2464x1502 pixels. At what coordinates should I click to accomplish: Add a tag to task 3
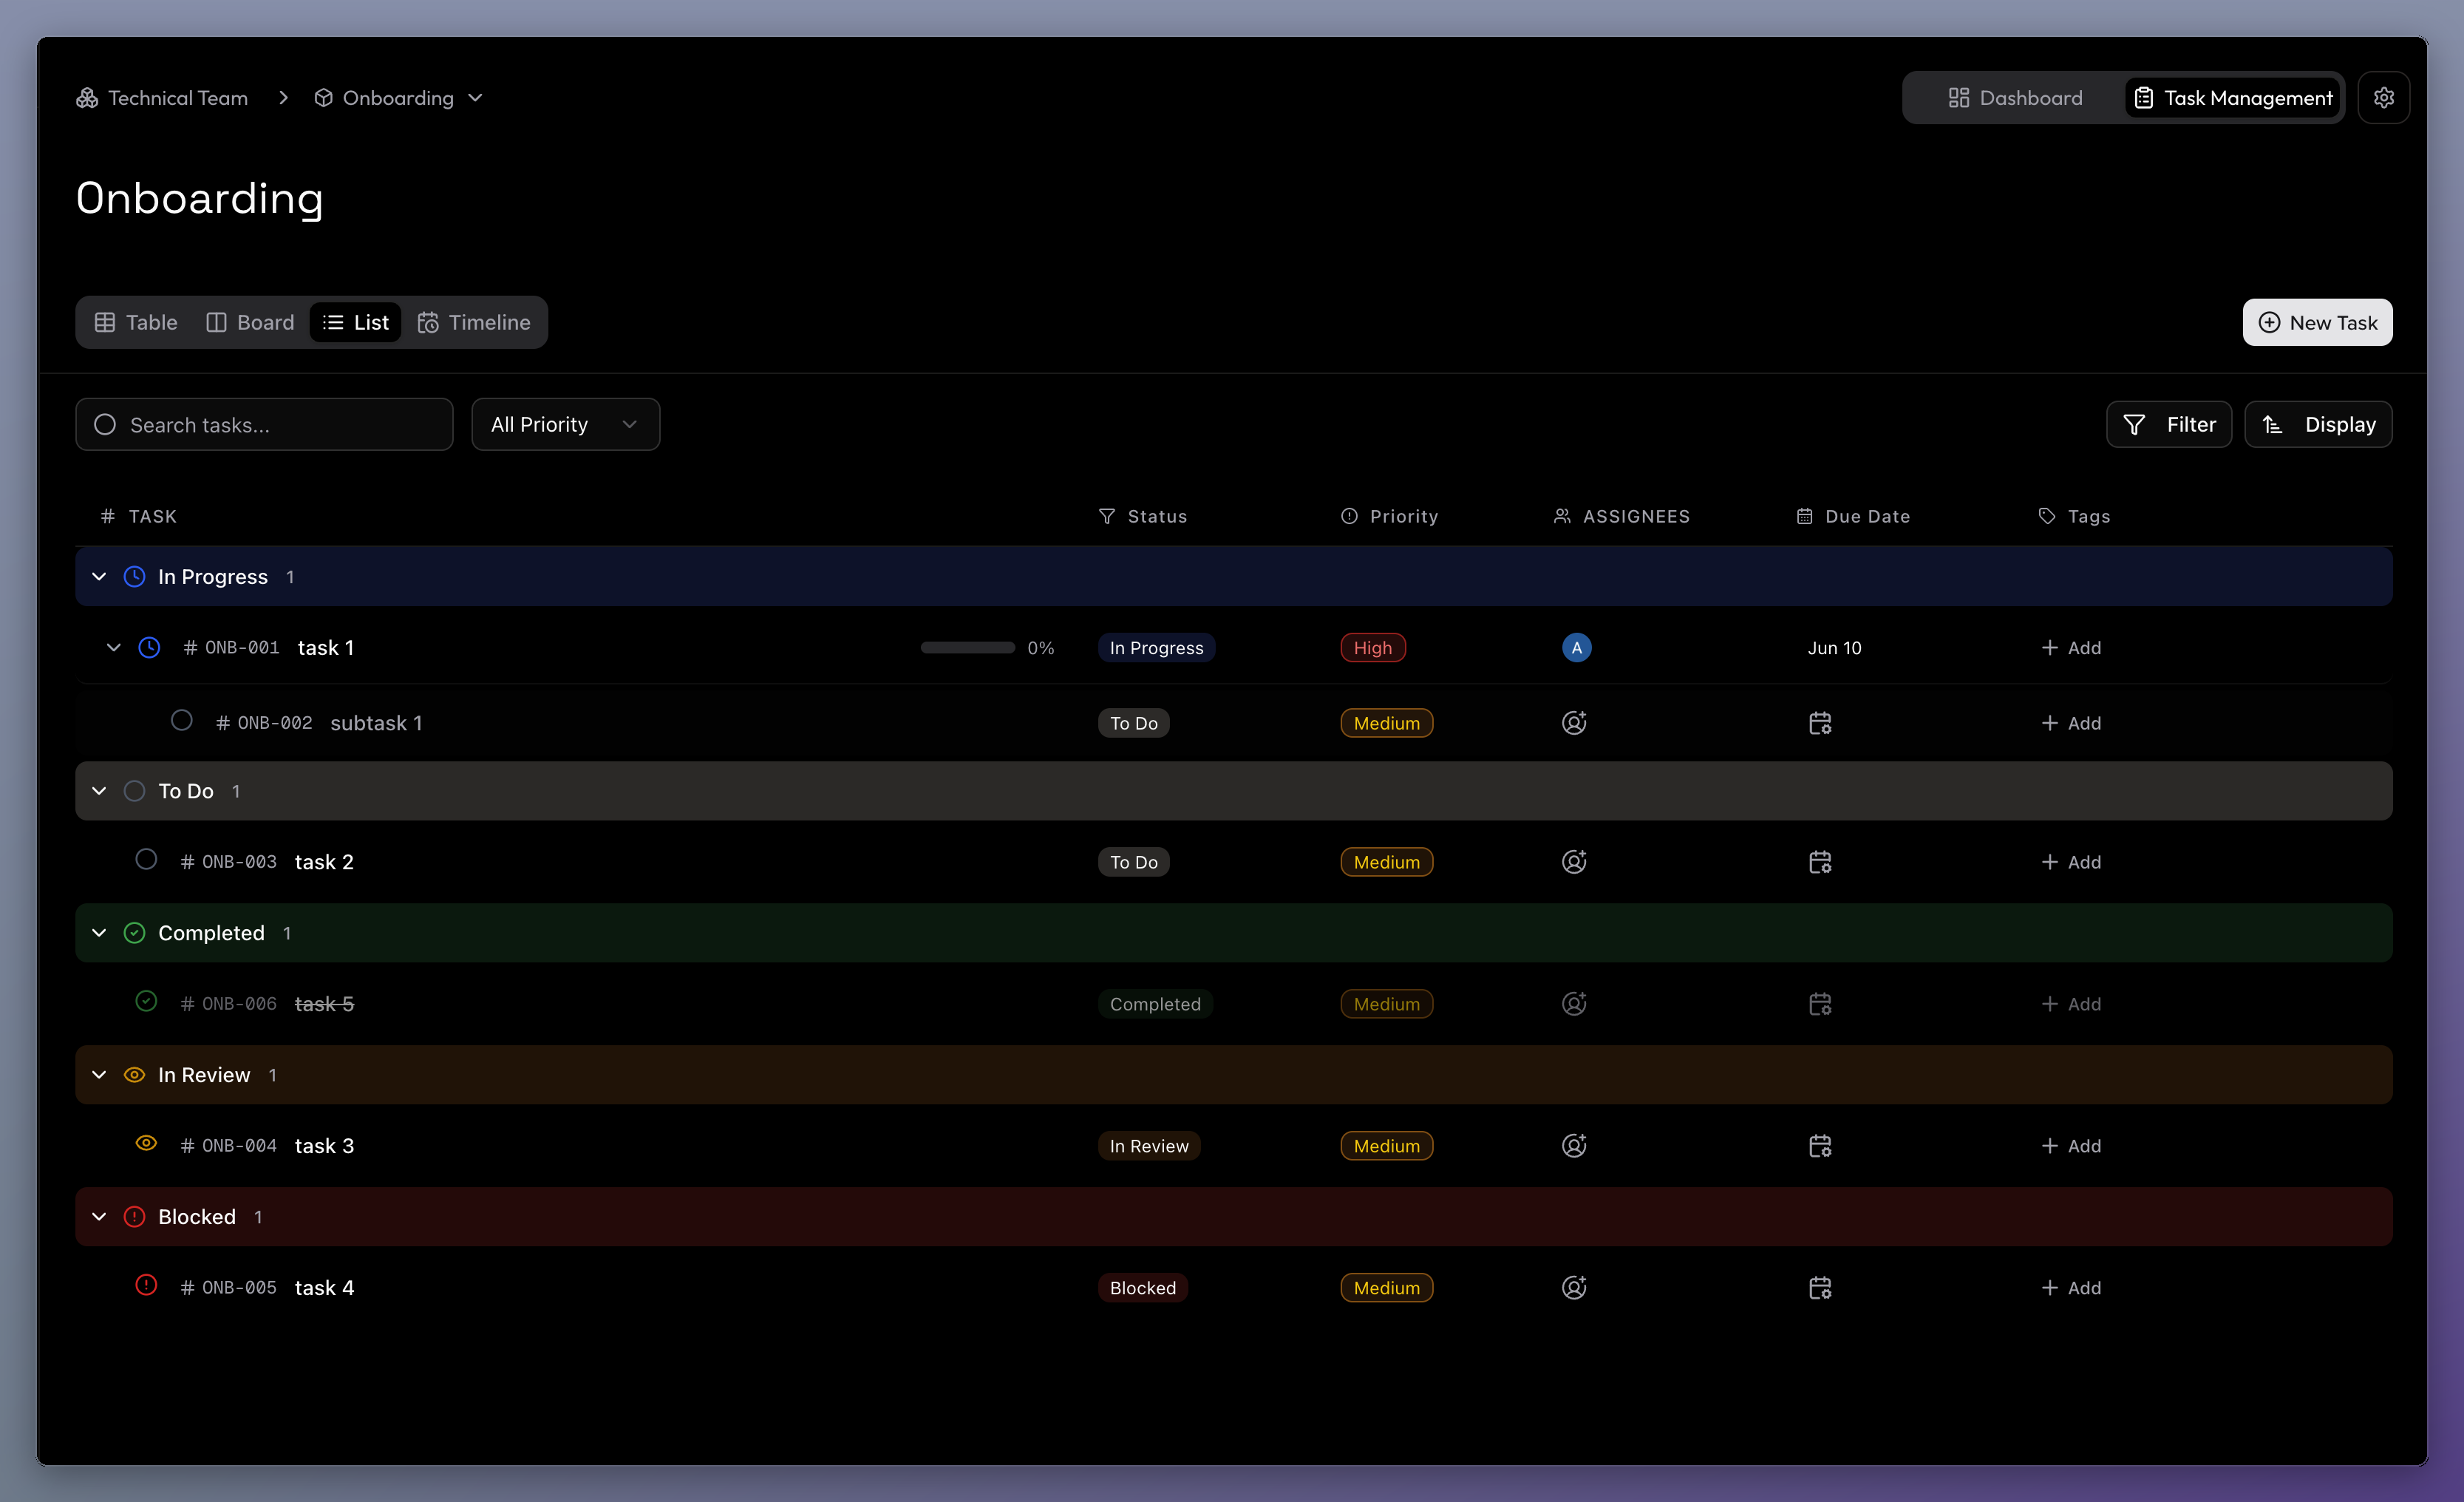tap(2071, 1146)
